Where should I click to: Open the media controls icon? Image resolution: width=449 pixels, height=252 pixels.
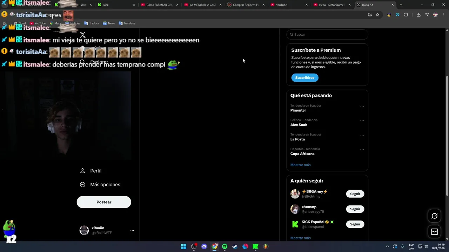click(x=427, y=15)
